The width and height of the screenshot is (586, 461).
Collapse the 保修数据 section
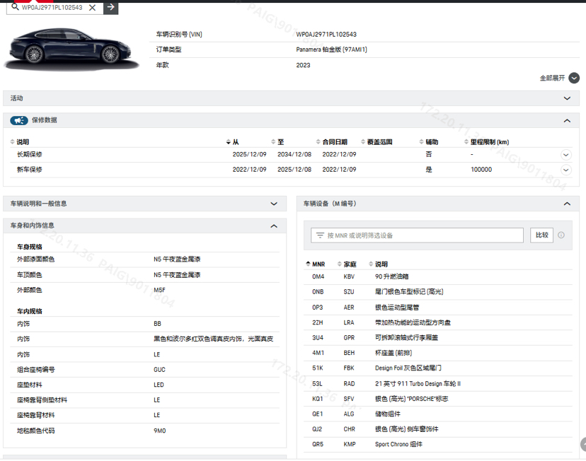pyautogui.click(x=567, y=121)
